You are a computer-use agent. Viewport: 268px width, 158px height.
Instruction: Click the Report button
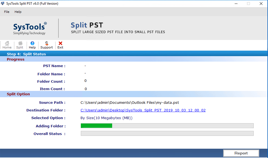[241, 153]
